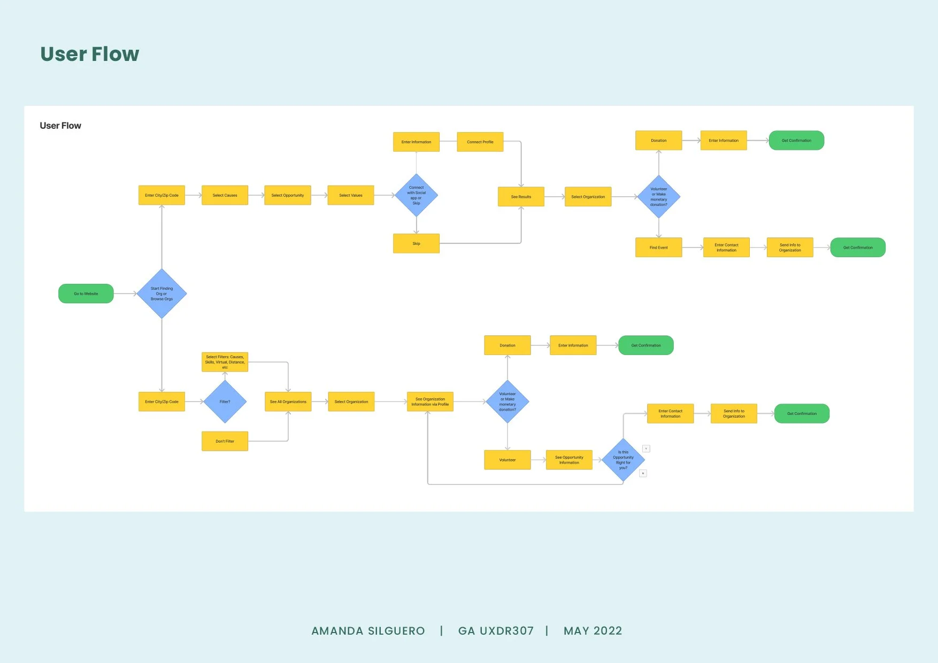Image resolution: width=938 pixels, height=663 pixels.
Task: Click the See Opportunity Information box
Action: (569, 460)
